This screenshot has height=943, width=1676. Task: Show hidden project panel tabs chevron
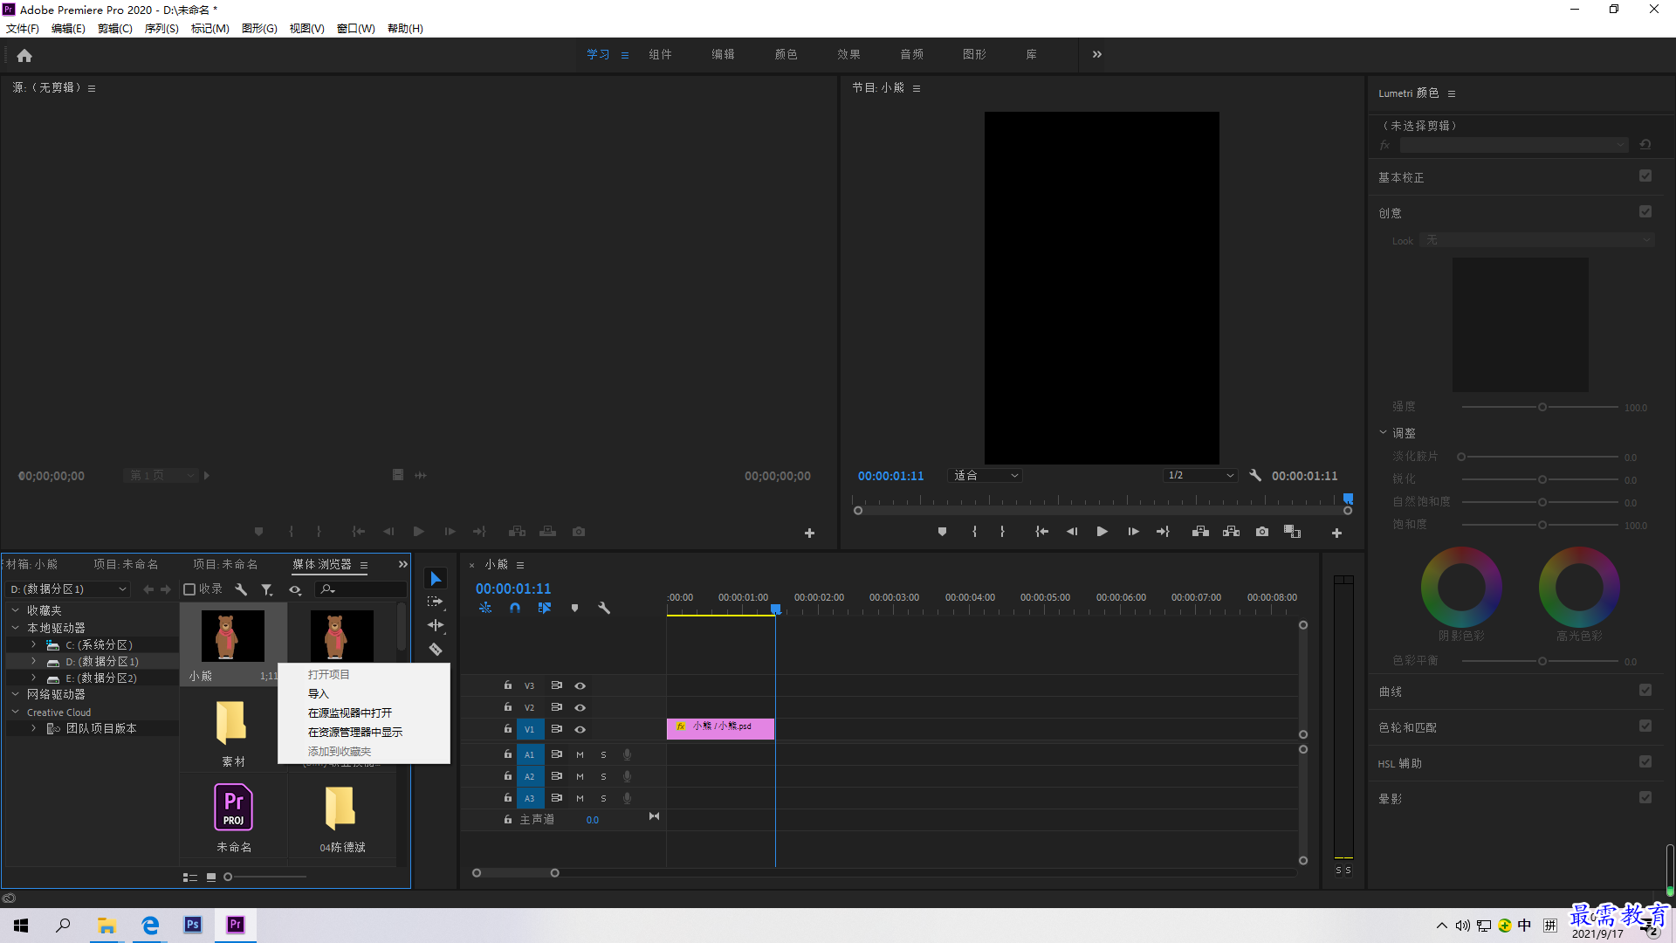[x=402, y=564]
